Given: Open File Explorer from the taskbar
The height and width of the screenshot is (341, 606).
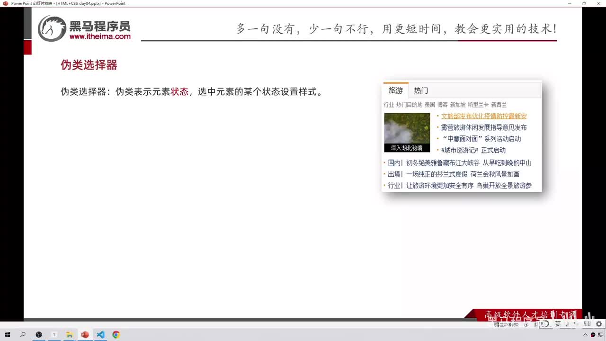Looking at the screenshot, I should (x=69, y=335).
